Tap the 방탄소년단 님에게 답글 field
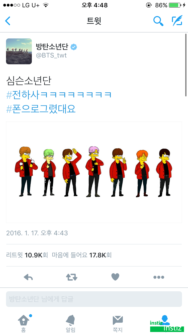188x335 pixels. point(94,299)
